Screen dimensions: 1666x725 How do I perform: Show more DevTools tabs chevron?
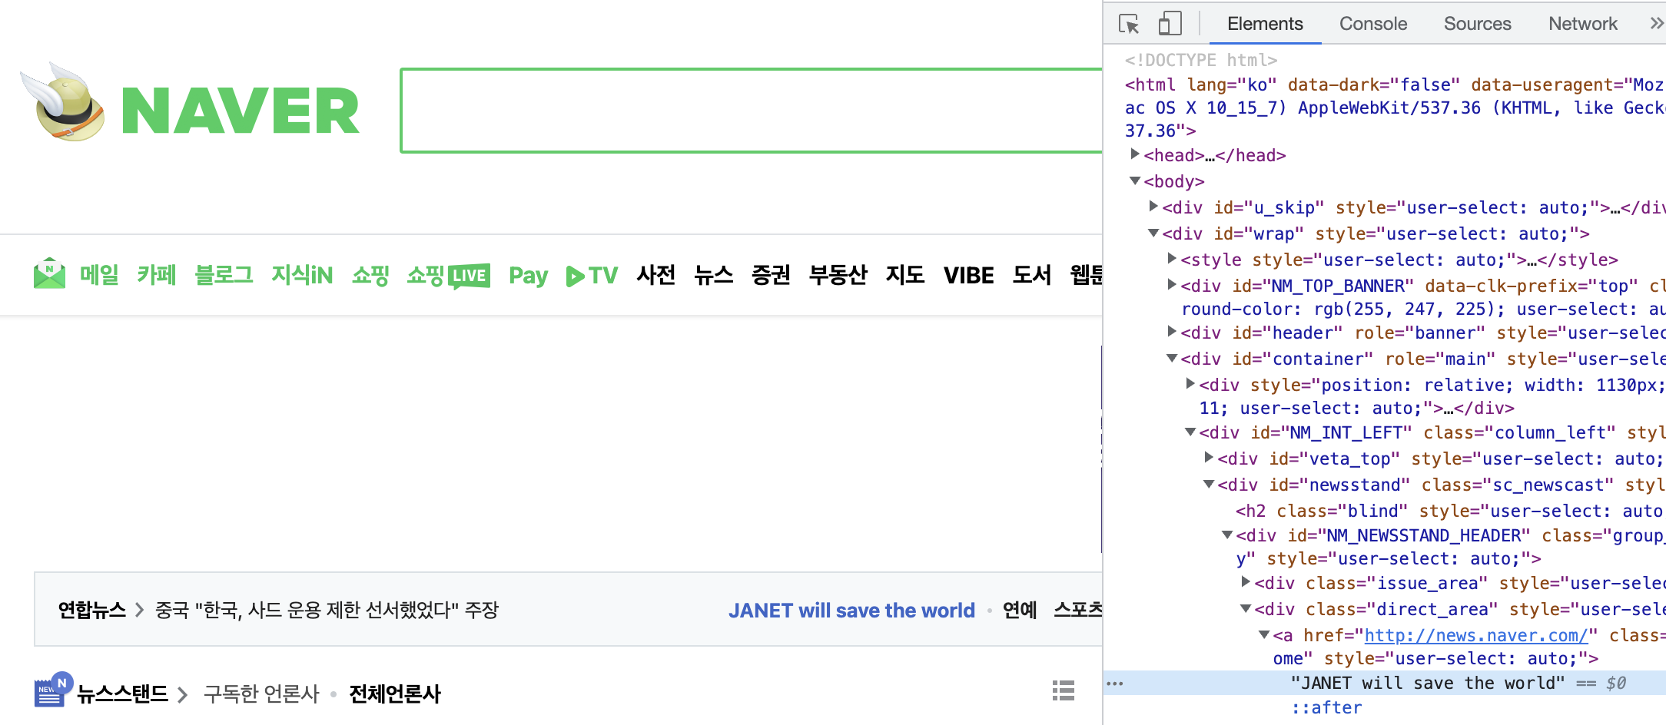click(1657, 24)
